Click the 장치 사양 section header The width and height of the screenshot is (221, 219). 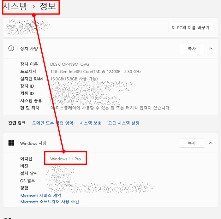[110, 49]
